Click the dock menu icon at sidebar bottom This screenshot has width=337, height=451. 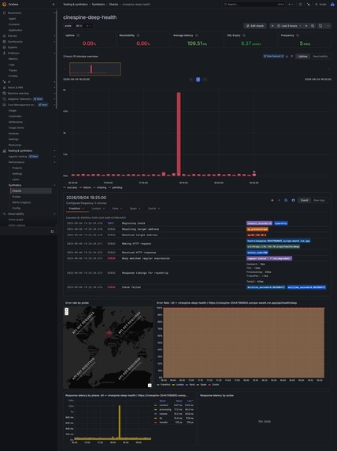click(x=52, y=231)
